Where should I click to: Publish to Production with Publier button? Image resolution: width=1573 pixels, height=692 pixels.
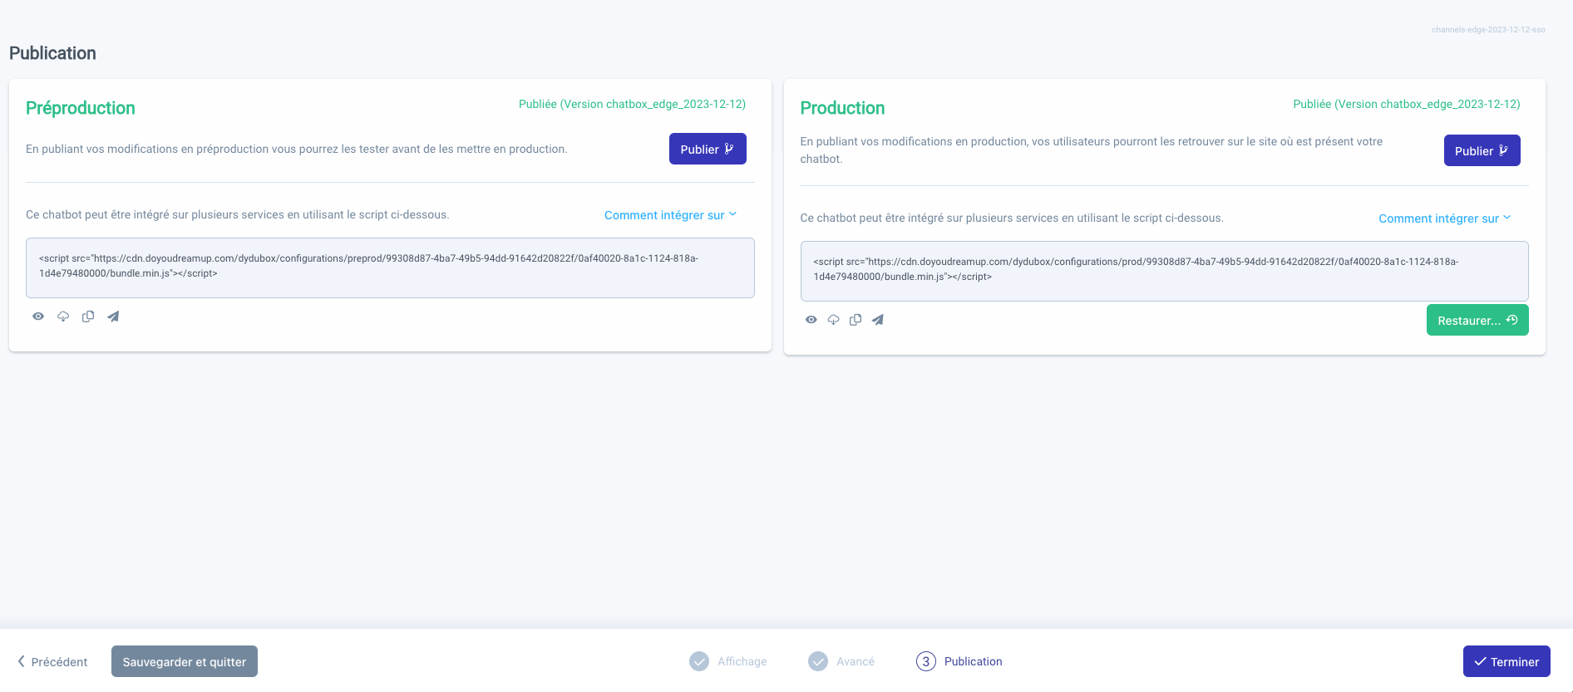point(1482,150)
